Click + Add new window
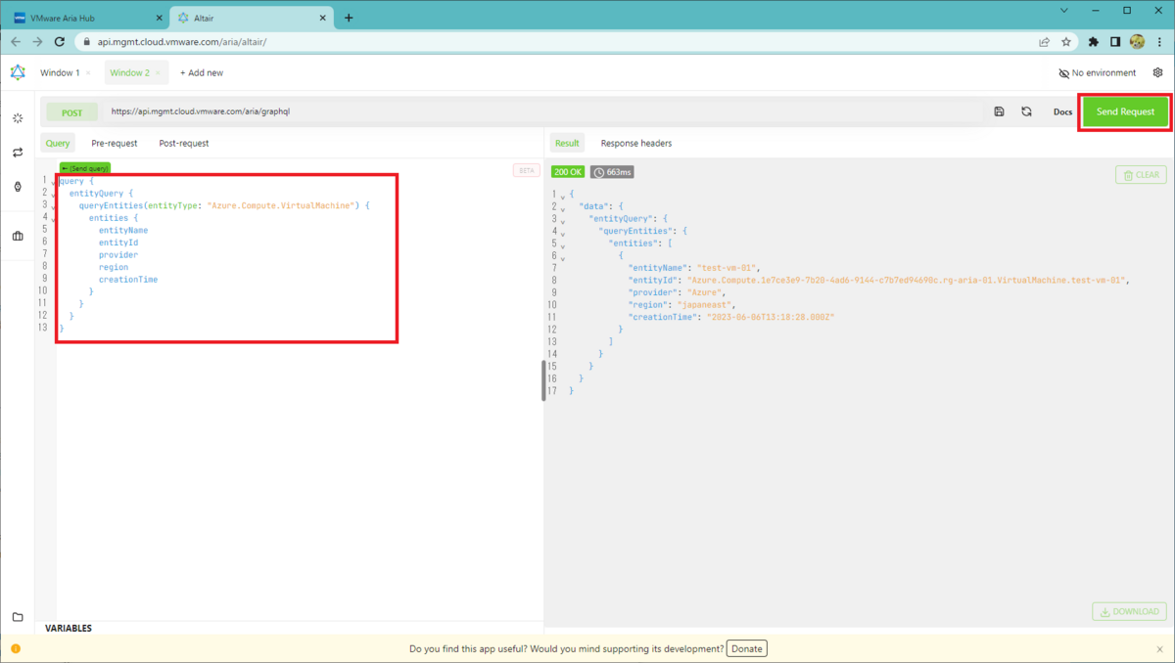This screenshot has height=663, width=1175. (202, 73)
